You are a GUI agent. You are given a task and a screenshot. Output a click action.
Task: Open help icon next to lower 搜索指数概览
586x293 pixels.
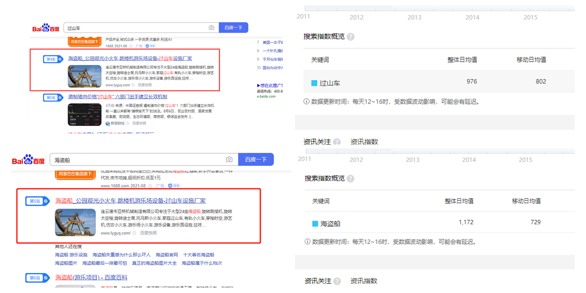(351, 179)
